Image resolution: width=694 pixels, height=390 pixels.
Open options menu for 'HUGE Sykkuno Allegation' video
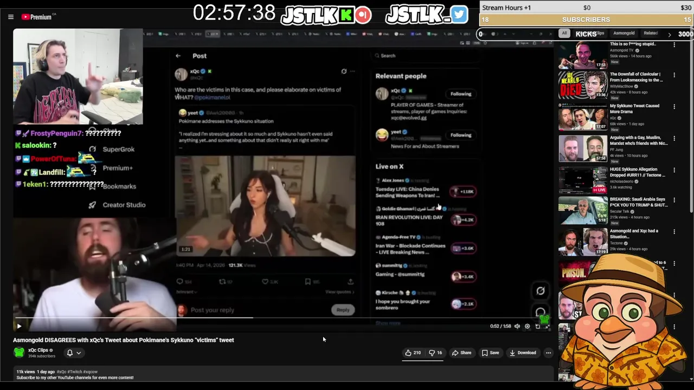pos(674,170)
